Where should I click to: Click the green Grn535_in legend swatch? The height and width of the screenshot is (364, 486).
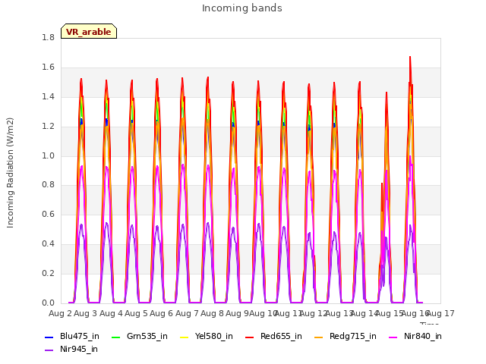[115, 337]
